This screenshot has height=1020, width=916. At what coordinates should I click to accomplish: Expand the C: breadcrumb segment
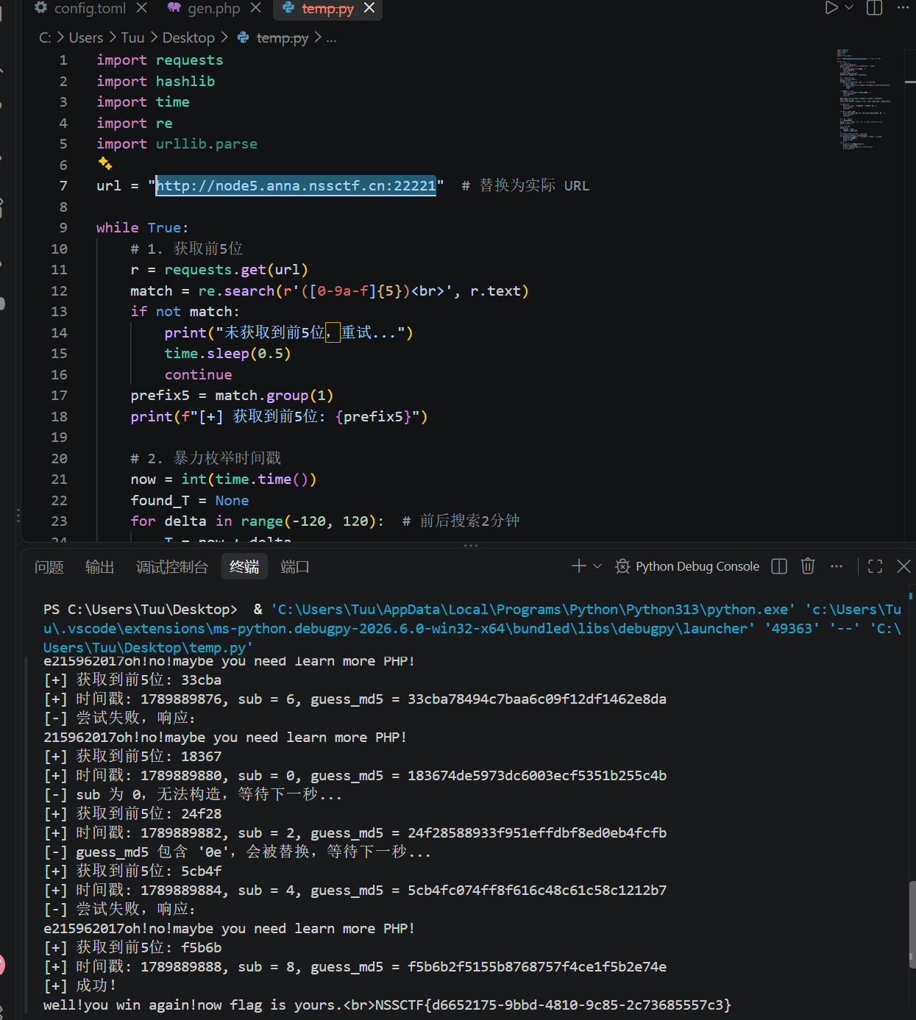point(45,38)
